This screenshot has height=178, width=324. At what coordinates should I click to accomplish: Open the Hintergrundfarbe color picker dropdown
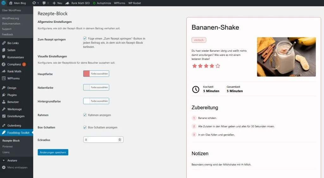(x=96, y=101)
